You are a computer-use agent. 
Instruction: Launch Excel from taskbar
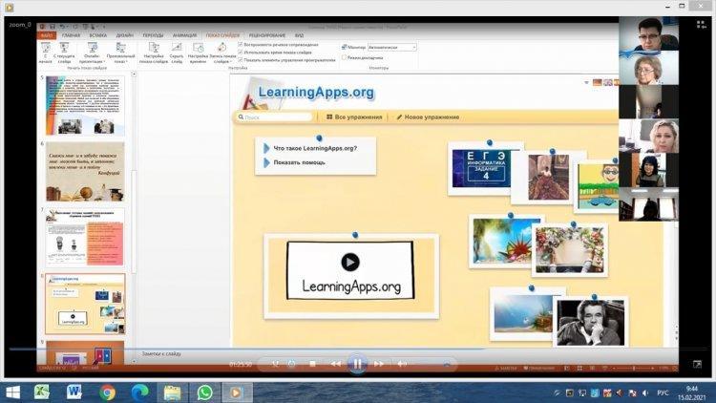click(42, 392)
